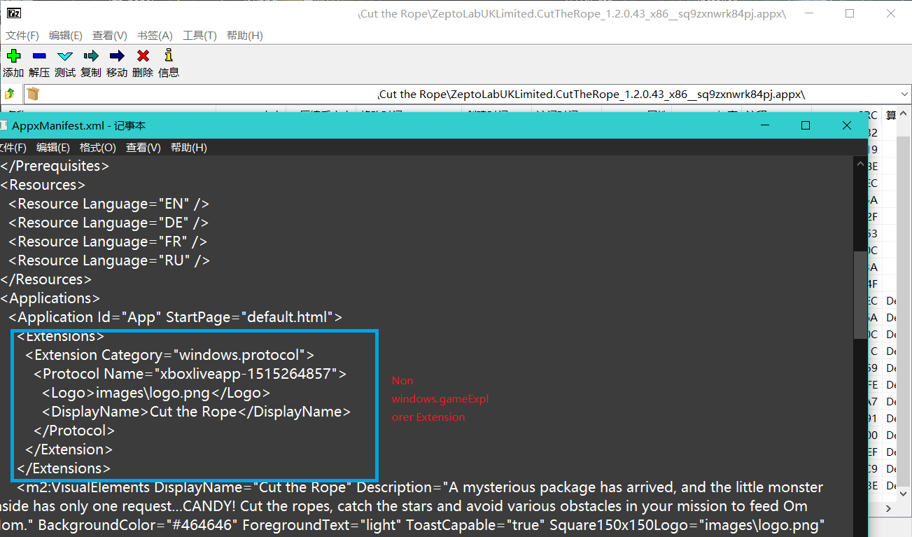The width and height of the screenshot is (912, 537).
Task: Open Notepad's 编辑(E) menu
Action: pyautogui.click(x=53, y=148)
